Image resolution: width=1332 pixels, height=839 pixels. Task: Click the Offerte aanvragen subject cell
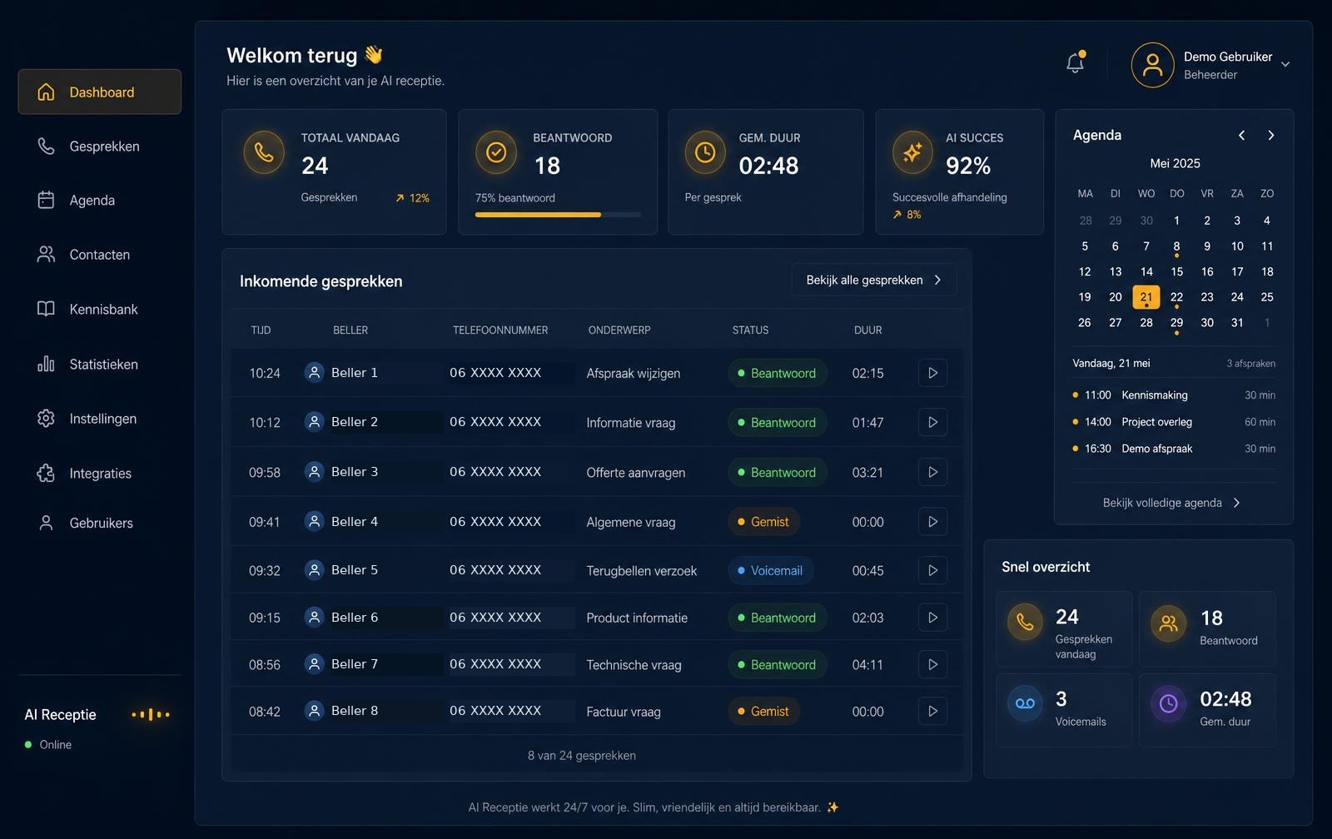(636, 473)
